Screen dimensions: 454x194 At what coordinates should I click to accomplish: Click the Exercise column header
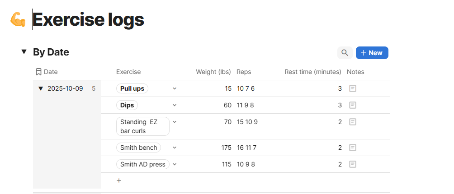128,72
